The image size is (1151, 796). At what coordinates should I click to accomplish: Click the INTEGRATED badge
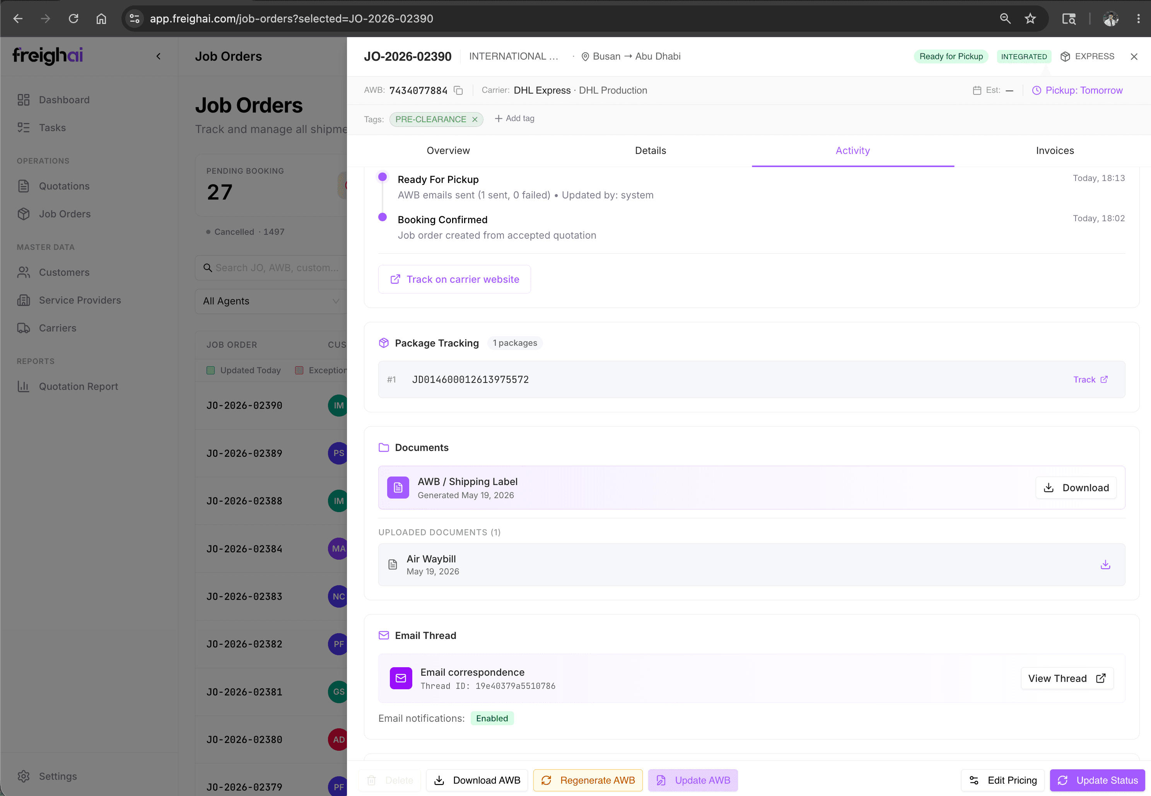pos(1023,56)
